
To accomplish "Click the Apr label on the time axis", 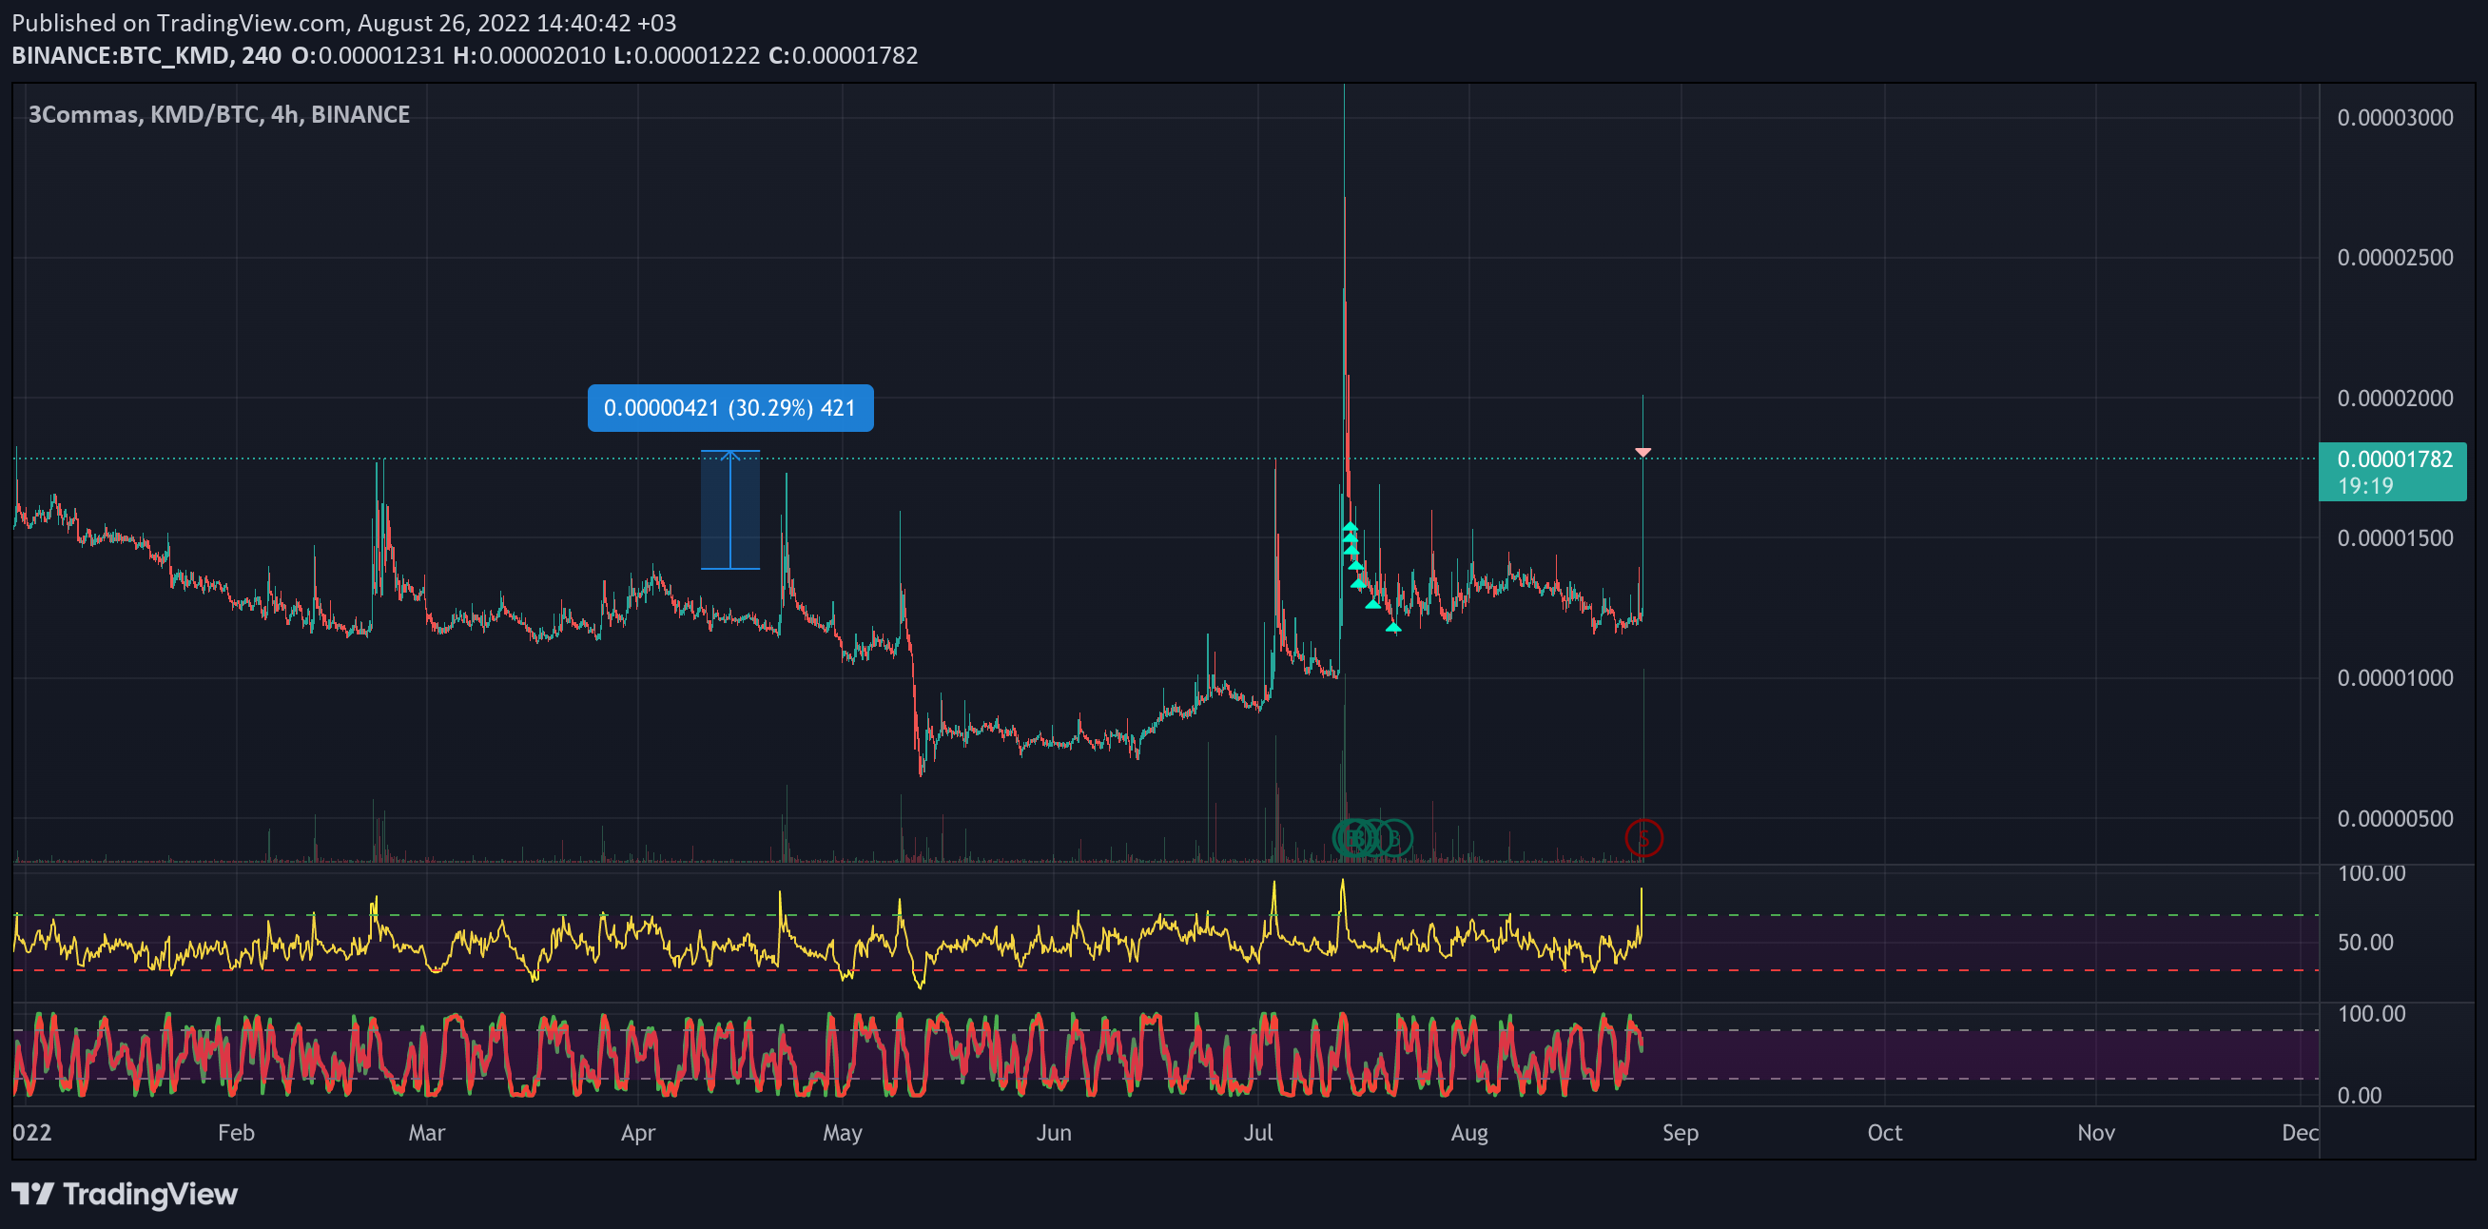I will point(637,1132).
